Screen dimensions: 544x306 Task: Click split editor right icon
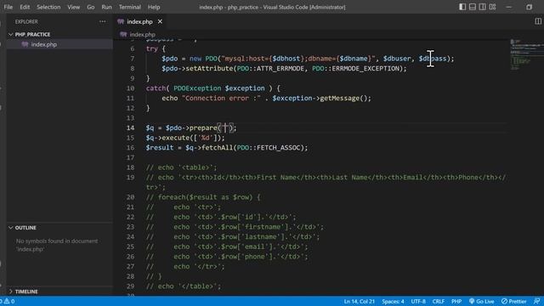pos(538,21)
